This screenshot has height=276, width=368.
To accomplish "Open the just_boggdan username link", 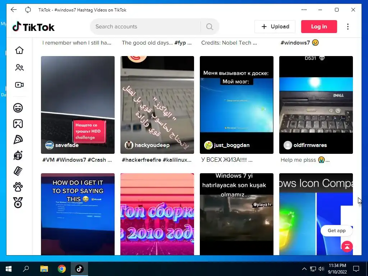I will 232,145.
